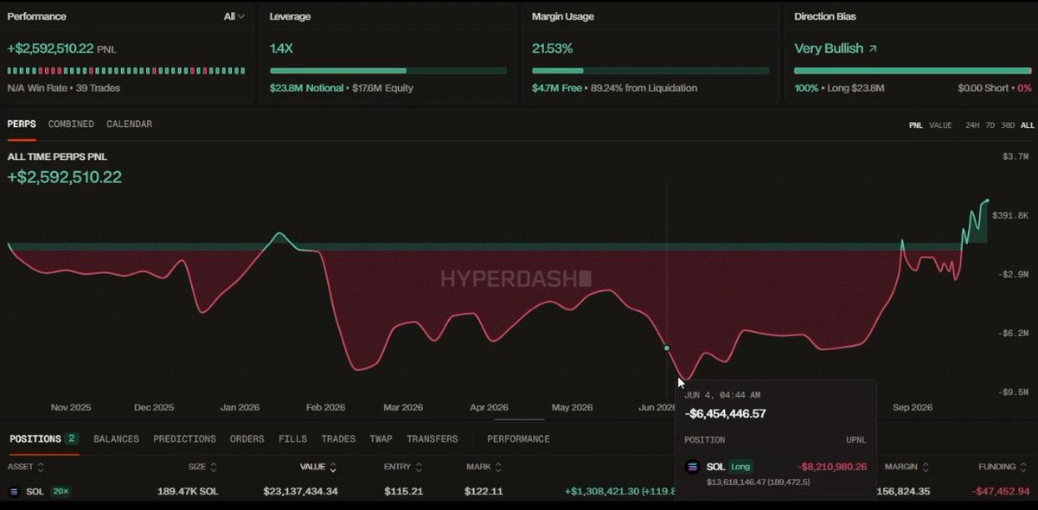The height and width of the screenshot is (510, 1038).
Task: Click the Long badge in the tooltip
Action: tap(740, 467)
